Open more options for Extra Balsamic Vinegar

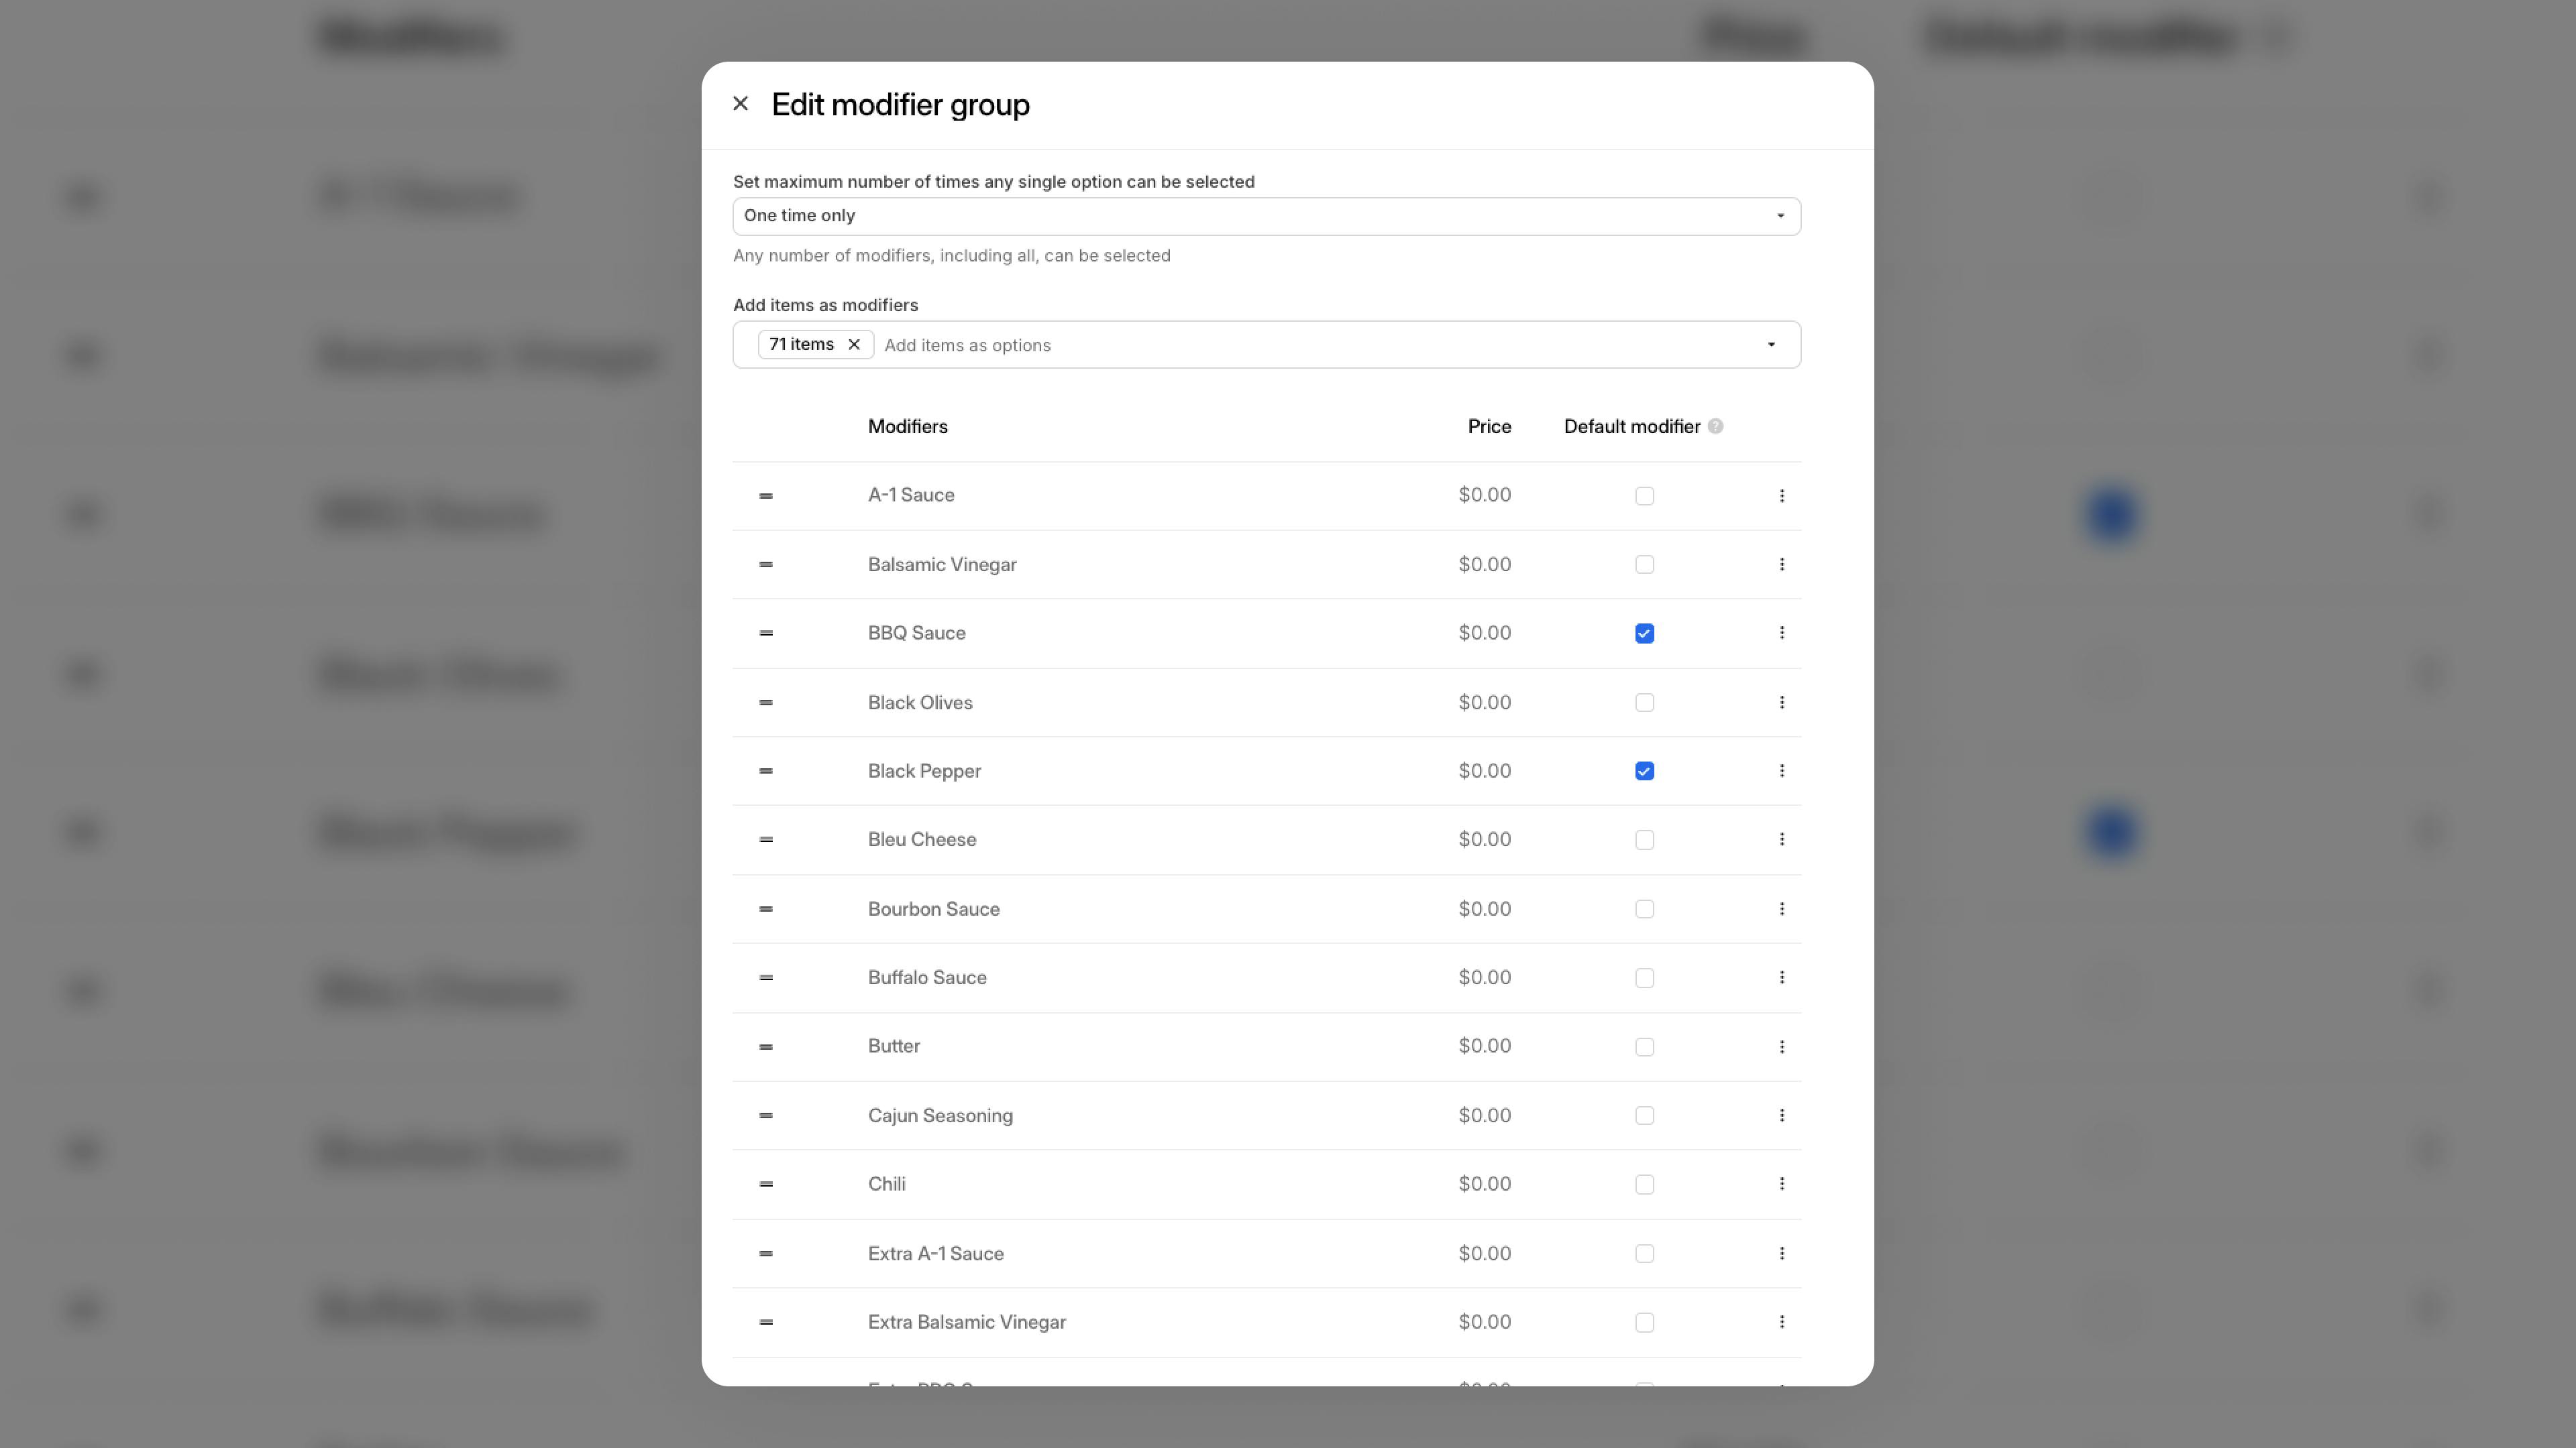point(1781,1322)
